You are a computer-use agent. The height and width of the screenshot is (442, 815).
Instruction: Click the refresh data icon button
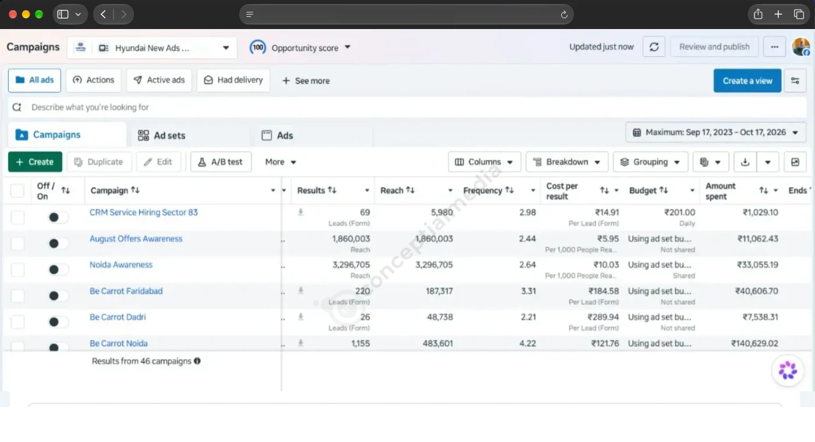coord(654,47)
